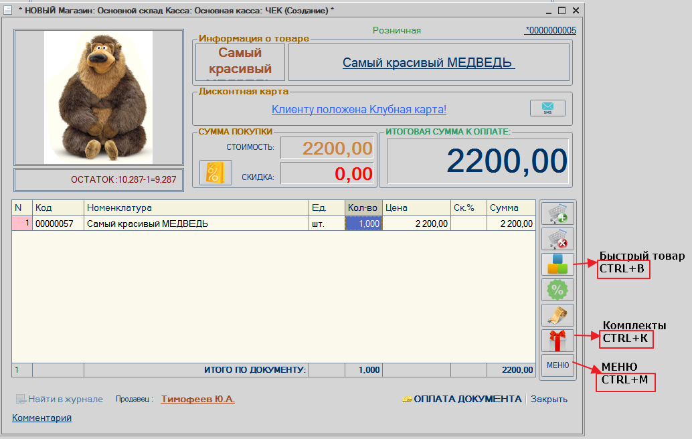Viewport: 692px width, 439px height.
Task: Select product code 00000057 cell
Action: point(58,224)
